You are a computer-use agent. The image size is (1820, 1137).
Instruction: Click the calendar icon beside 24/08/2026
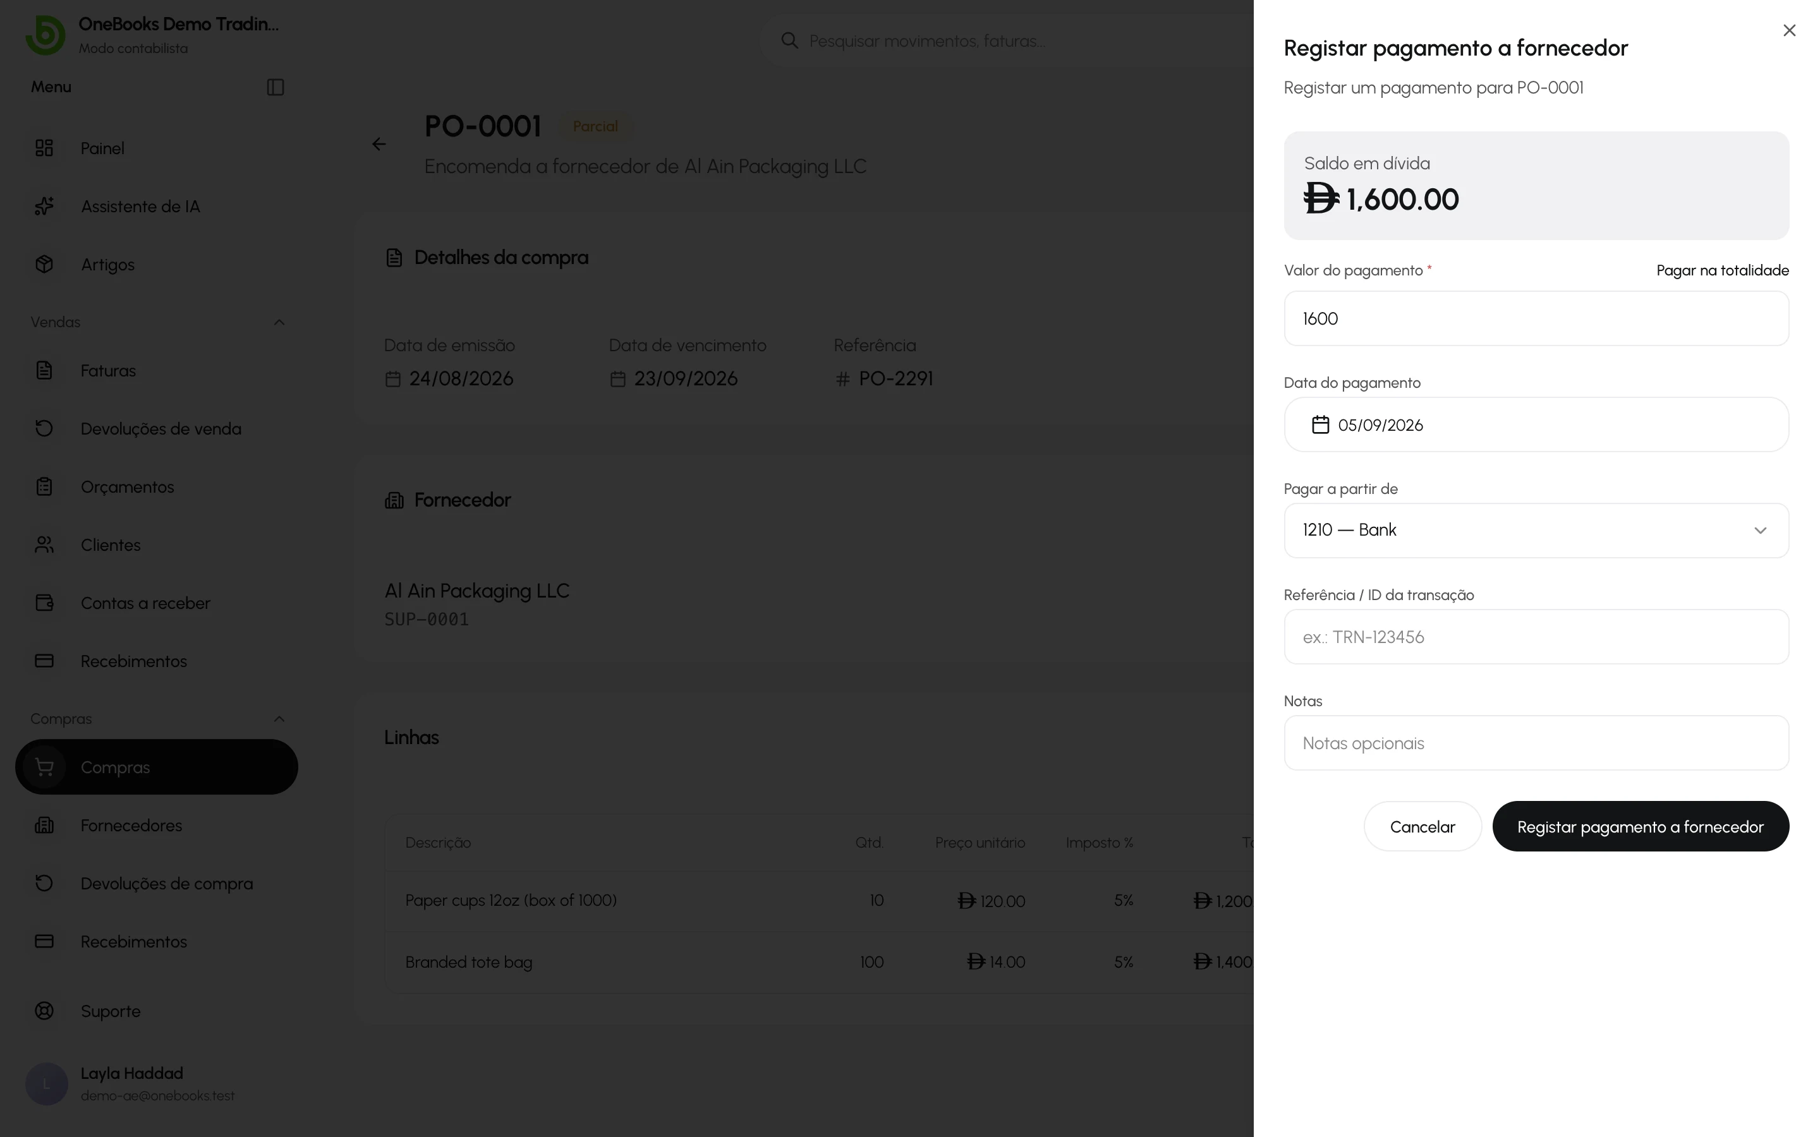click(392, 379)
